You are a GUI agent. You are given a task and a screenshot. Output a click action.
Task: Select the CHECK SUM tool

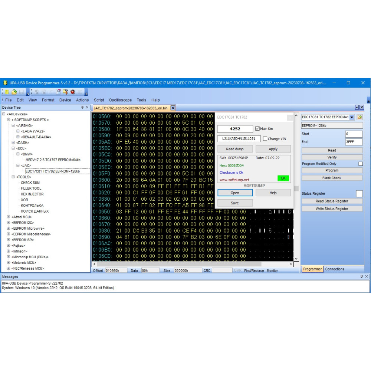pos(30,183)
